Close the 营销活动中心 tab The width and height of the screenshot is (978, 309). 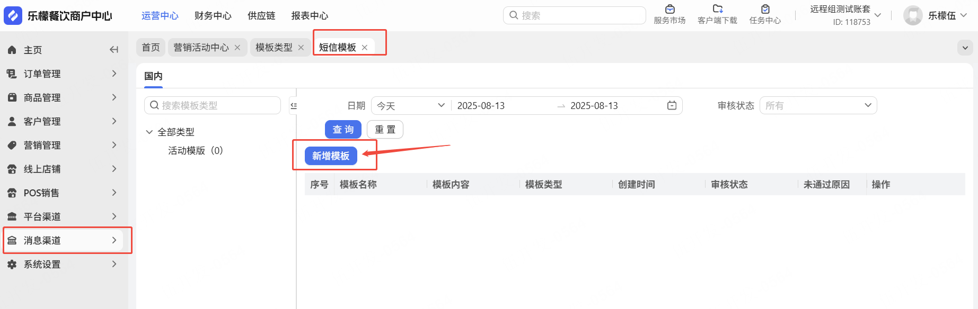[x=237, y=48]
